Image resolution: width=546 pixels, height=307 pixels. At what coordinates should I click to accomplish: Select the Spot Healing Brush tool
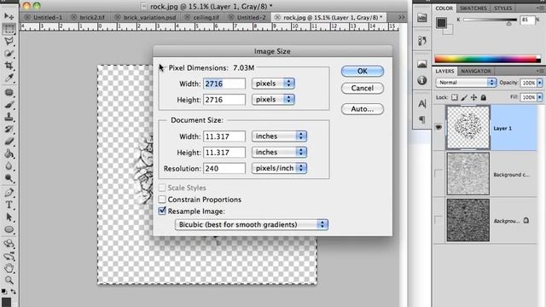pyautogui.click(x=9, y=92)
